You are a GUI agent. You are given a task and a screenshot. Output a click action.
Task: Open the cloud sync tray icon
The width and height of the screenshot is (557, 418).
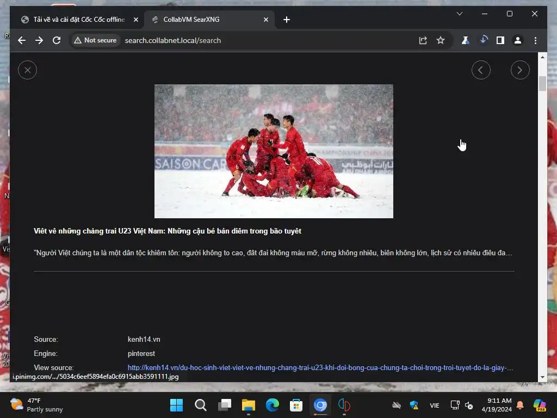pos(397,405)
